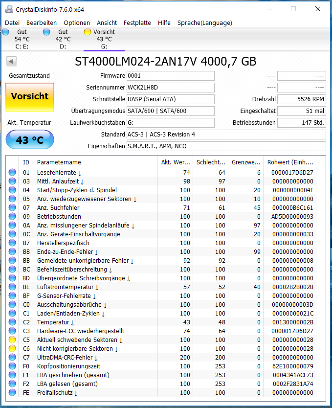Click status orb for Hardware-ECC wiederhergestellt row
332x408 pixels.
[x=12, y=331]
